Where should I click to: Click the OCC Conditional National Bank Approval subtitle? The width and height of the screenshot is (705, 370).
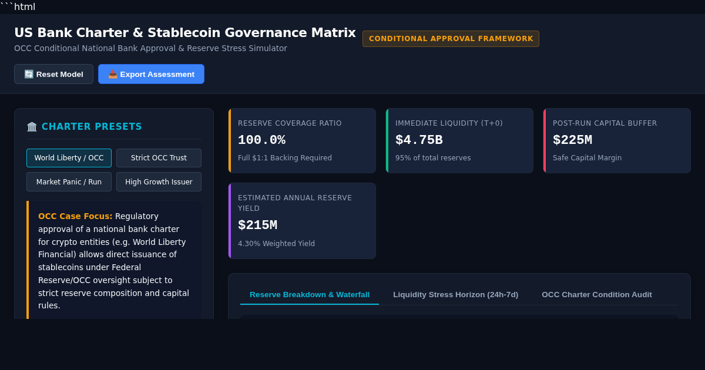150,48
